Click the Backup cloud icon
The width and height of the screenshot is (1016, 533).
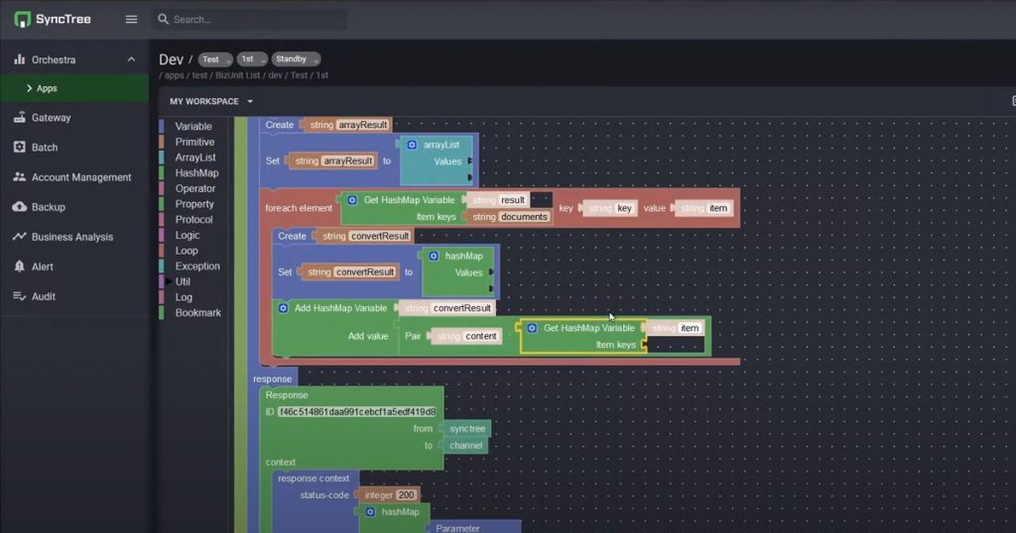point(20,207)
